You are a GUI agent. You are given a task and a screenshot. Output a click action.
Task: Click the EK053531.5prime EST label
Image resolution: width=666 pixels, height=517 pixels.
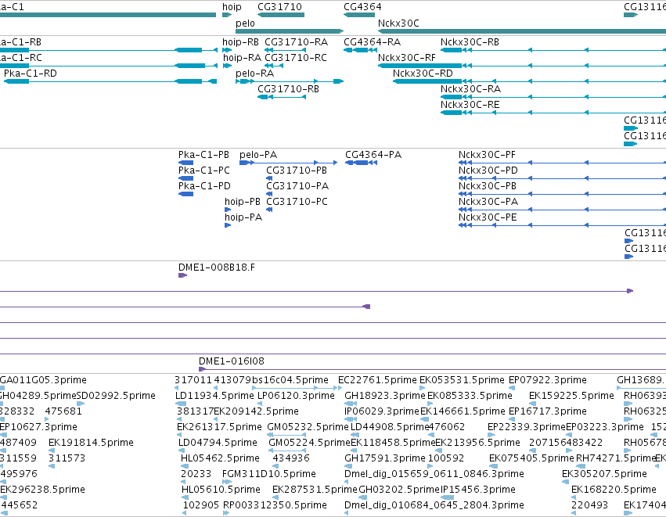[x=462, y=380]
